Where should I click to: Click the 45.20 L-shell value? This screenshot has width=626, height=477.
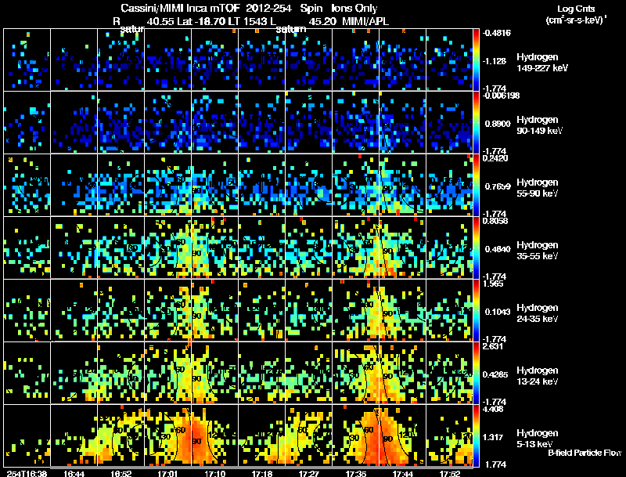coord(322,22)
